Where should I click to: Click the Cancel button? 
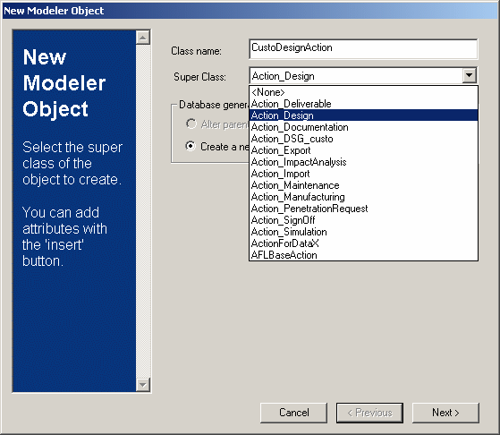[x=293, y=413]
